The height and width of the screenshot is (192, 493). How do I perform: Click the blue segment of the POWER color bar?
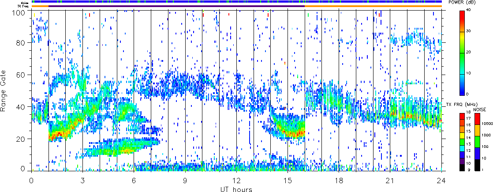coord(463,90)
